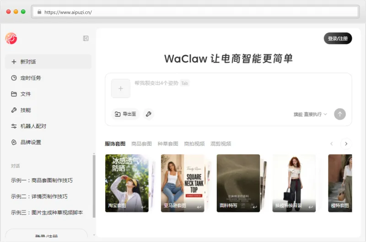The height and width of the screenshot is (242, 366).
Task: Click the sliders icon beside 机器人配对
Action: tap(14, 126)
